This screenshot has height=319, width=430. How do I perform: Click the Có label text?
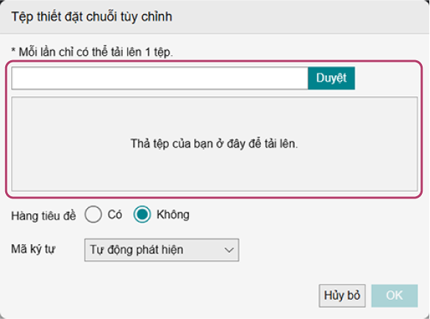[115, 215]
